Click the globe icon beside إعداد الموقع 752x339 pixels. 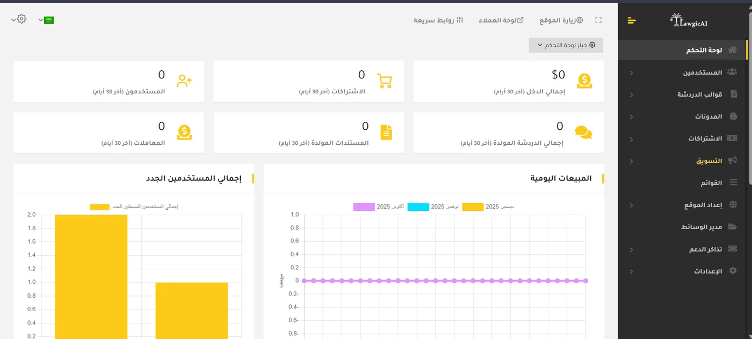coord(733,205)
